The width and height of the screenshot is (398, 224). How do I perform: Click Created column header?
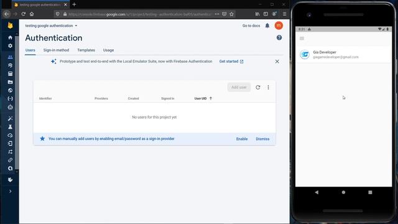(133, 98)
